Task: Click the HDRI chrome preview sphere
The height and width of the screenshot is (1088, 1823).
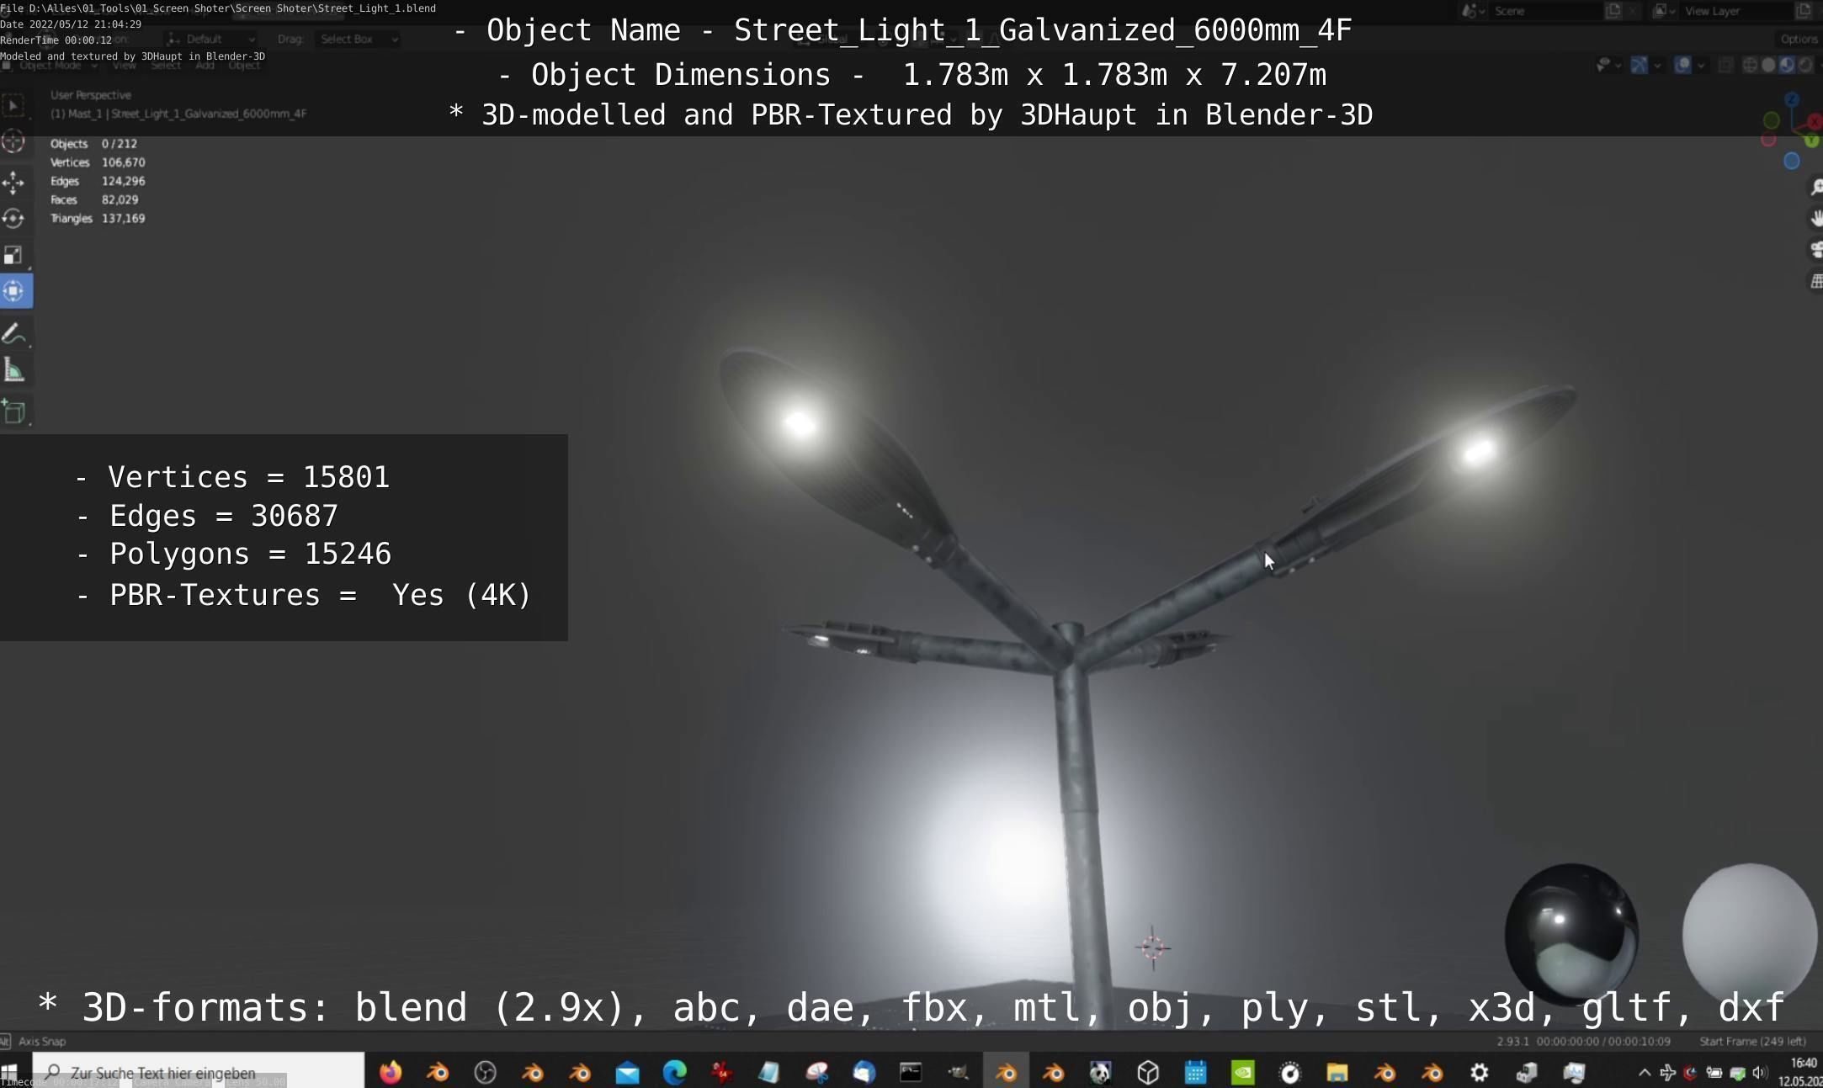Action: pos(1571,934)
